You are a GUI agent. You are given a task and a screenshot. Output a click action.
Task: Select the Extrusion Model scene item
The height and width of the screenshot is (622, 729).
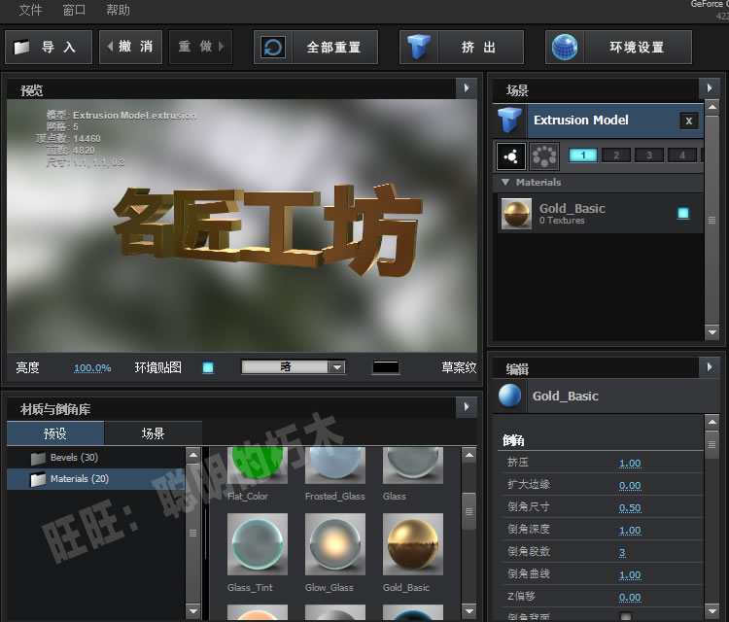[x=599, y=121]
